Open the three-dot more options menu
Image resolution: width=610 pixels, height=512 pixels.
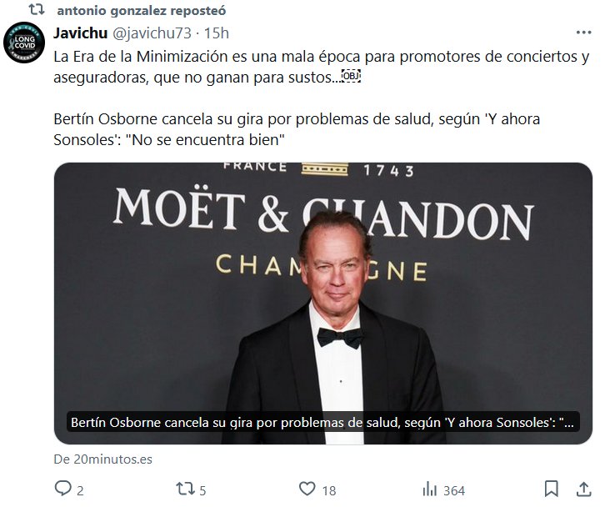click(583, 33)
